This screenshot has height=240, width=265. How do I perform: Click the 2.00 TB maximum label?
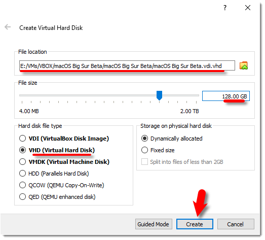(x=190, y=111)
